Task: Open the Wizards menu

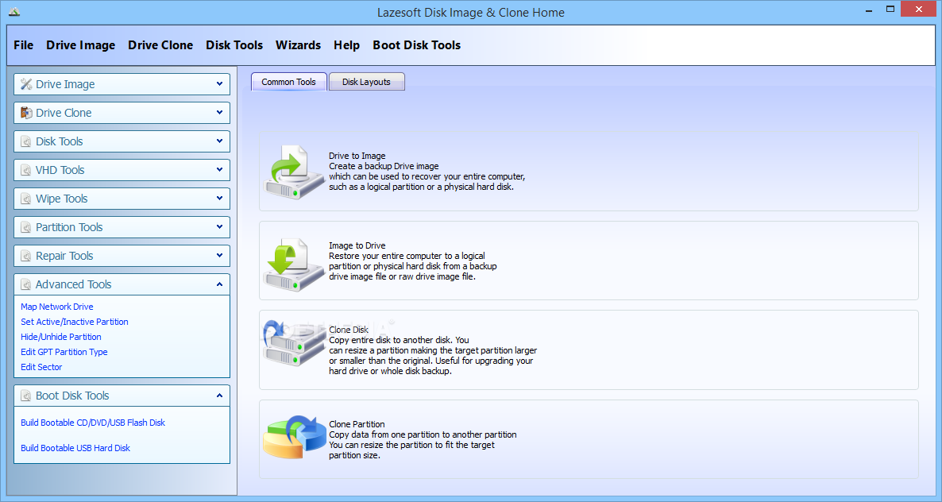Action: pyautogui.click(x=298, y=45)
